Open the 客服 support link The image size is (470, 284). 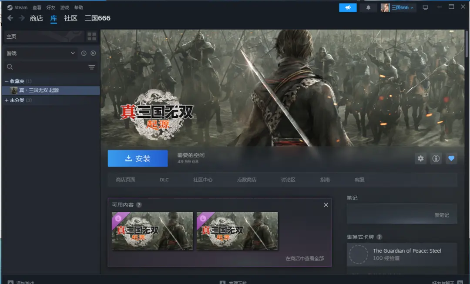tap(359, 180)
